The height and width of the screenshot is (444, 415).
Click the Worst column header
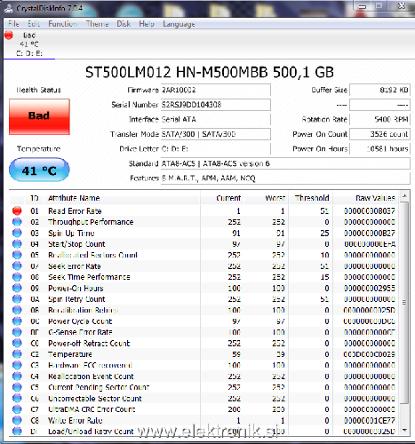(267, 198)
